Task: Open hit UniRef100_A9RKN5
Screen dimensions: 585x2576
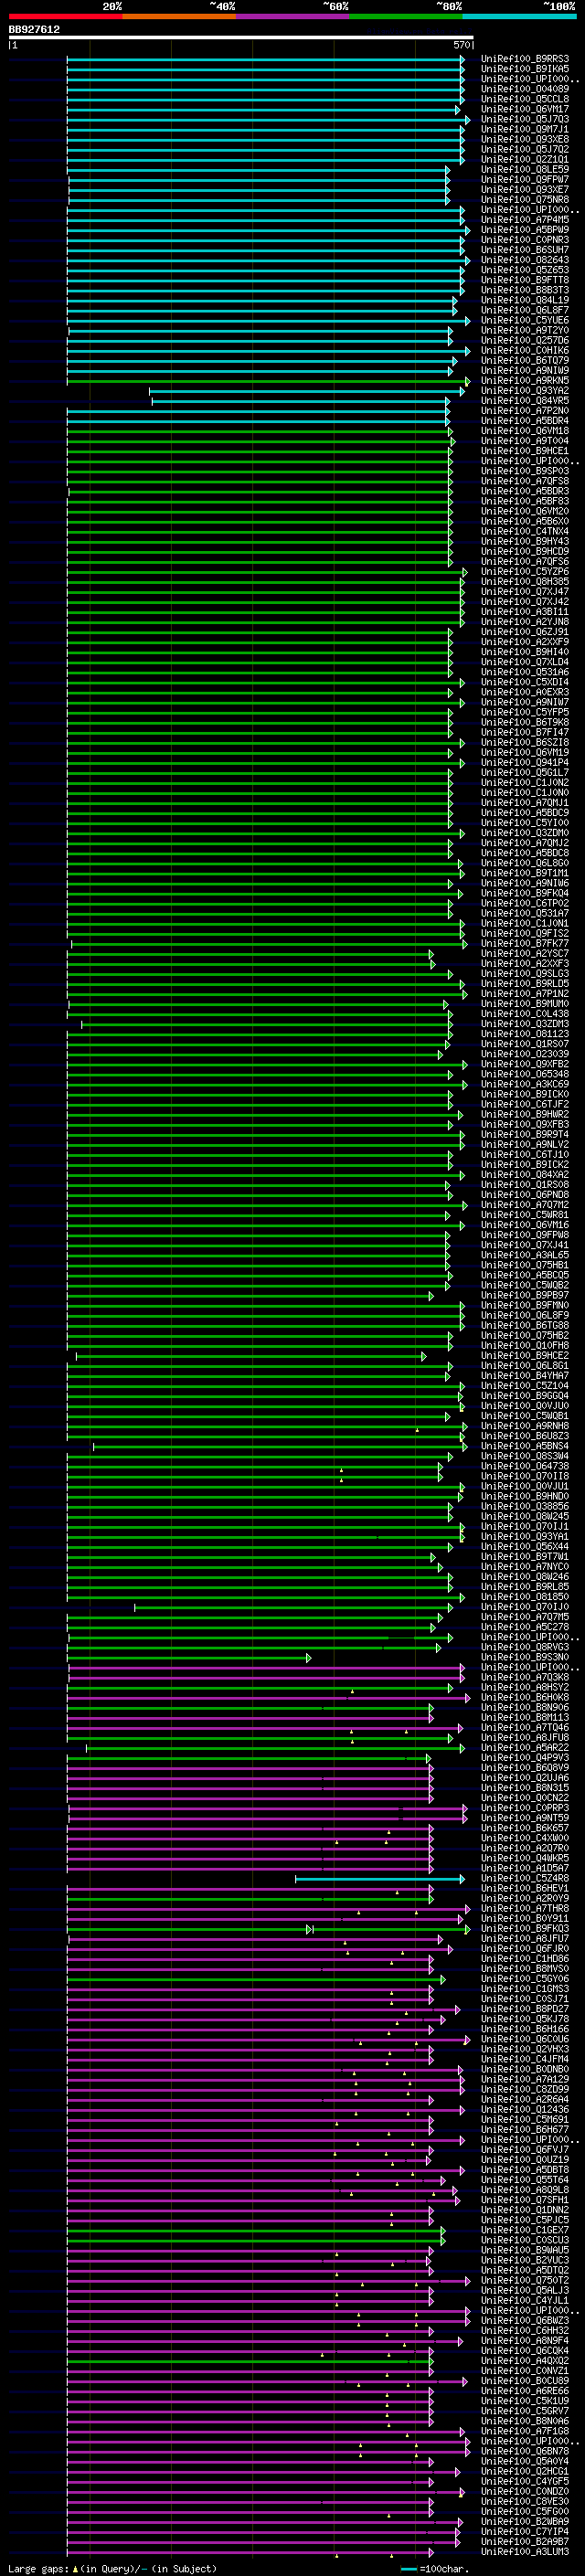Action: click(525, 381)
